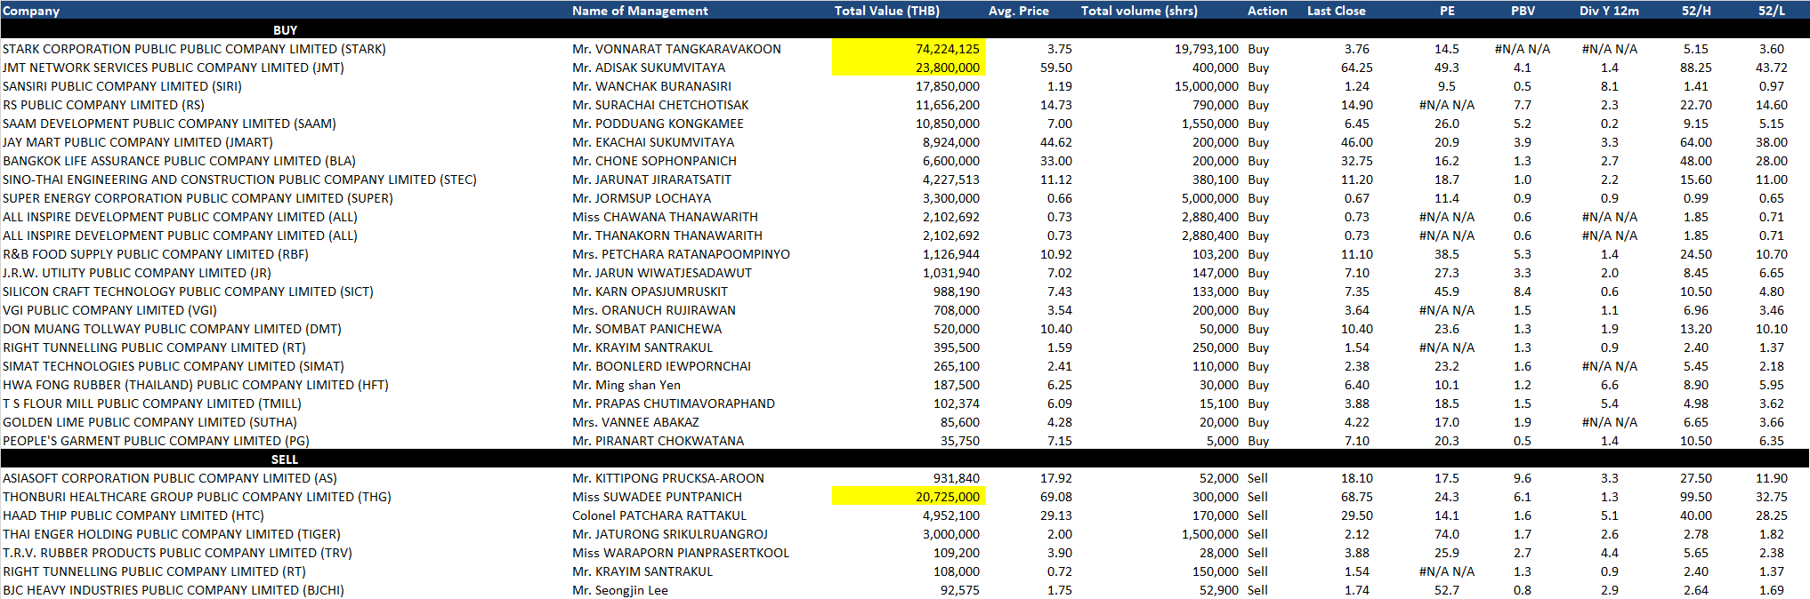1810x599 pixels.
Task: Select the Div Y 12m header
Action: [x=1609, y=11]
